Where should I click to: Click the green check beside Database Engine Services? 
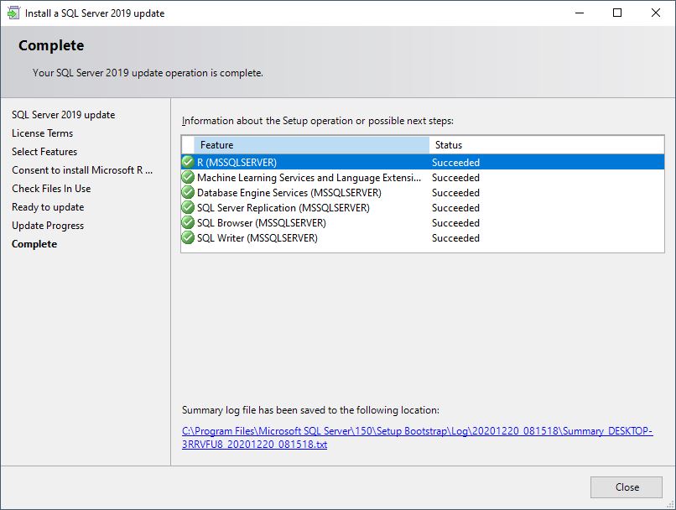point(188,193)
